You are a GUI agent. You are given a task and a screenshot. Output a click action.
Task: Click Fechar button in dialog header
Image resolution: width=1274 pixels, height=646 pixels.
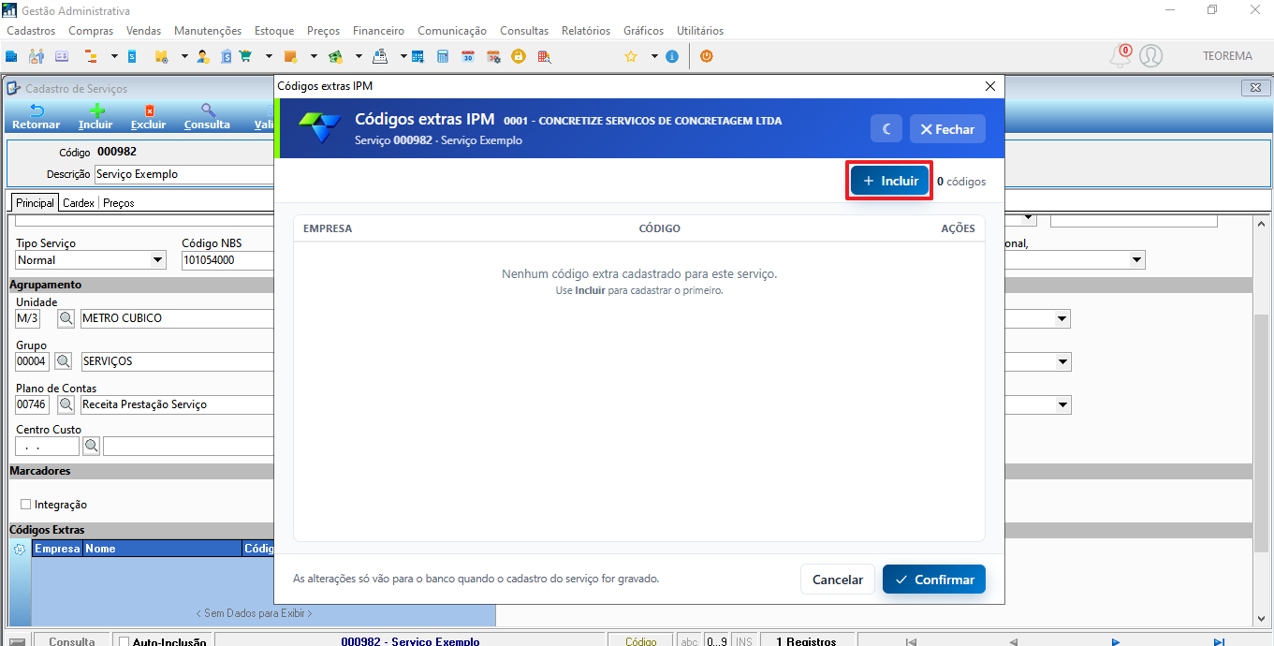(x=947, y=129)
